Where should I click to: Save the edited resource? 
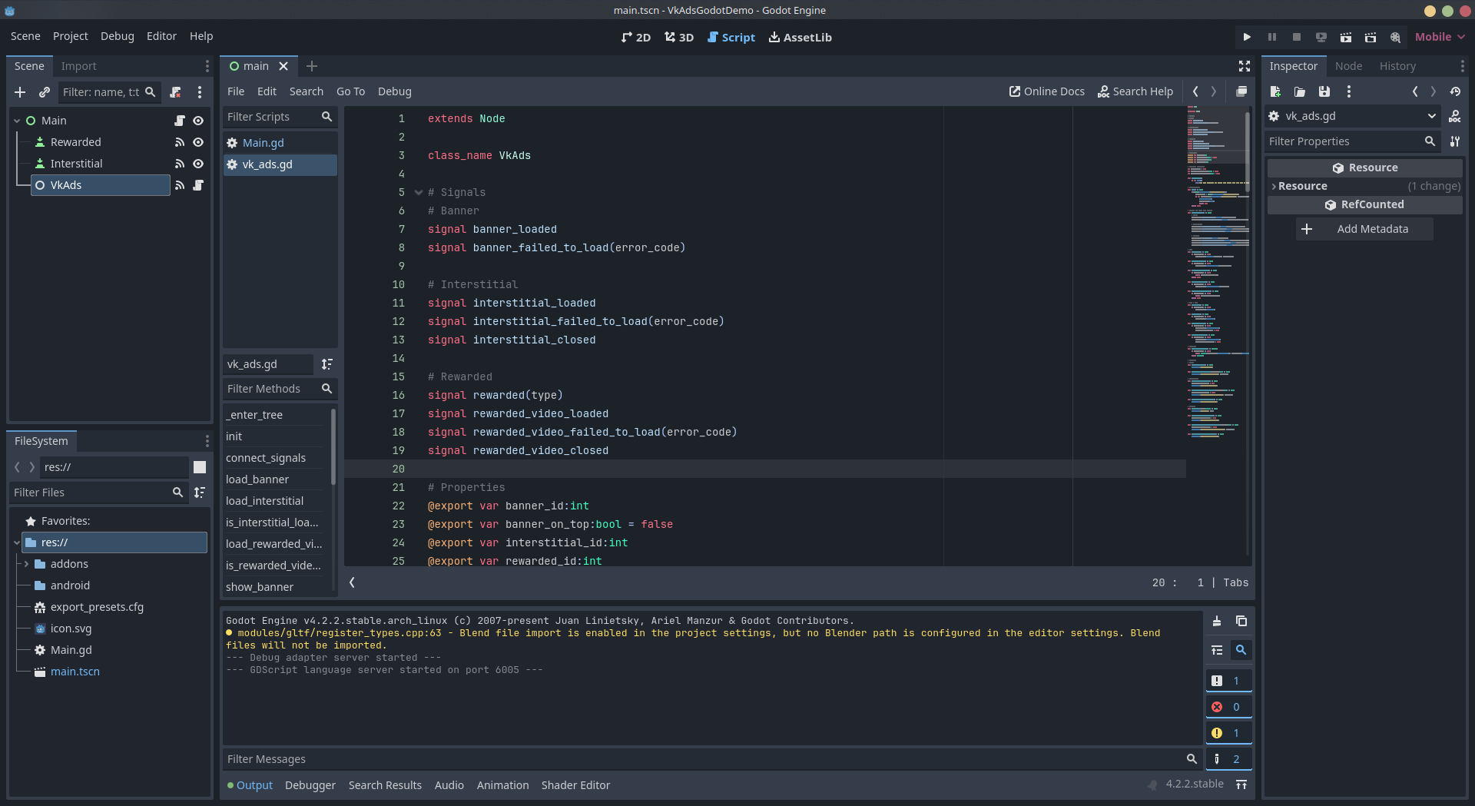[1324, 91]
